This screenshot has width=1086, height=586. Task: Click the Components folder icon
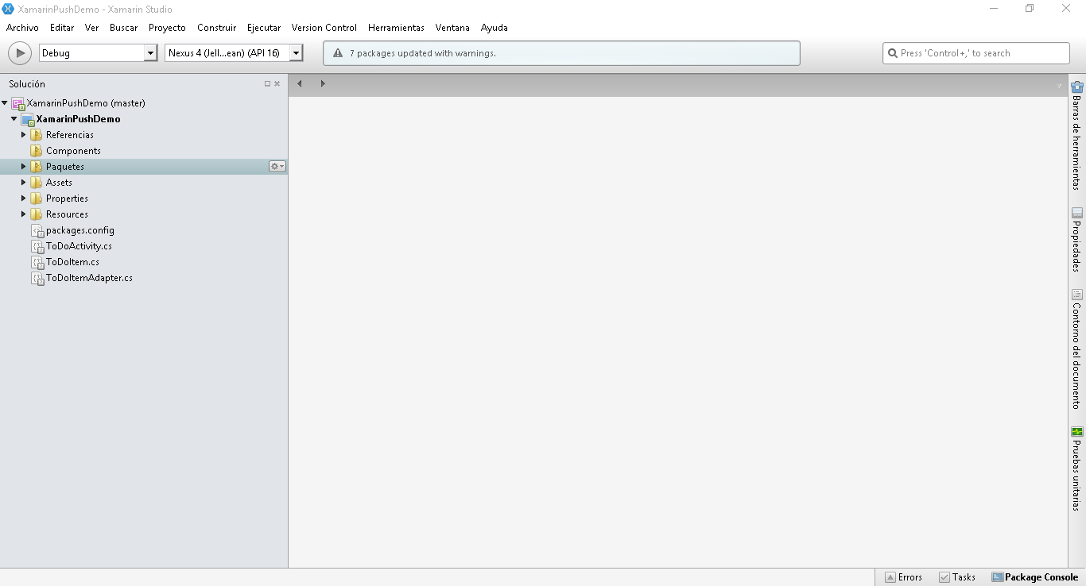pos(37,151)
